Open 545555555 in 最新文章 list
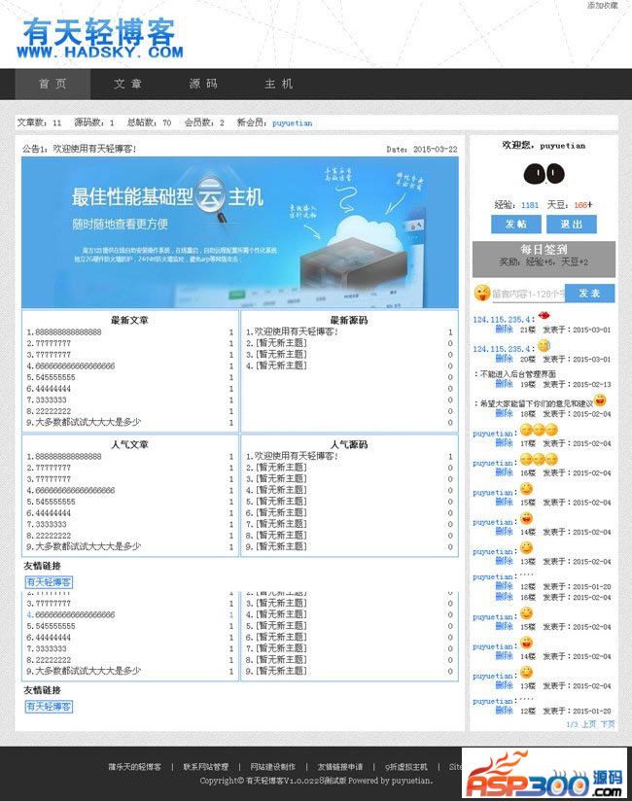 [55, 377]
